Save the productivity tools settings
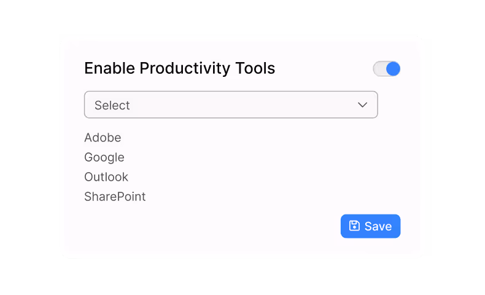The height and width of the screenshot is (295, 485). (370, 226)
